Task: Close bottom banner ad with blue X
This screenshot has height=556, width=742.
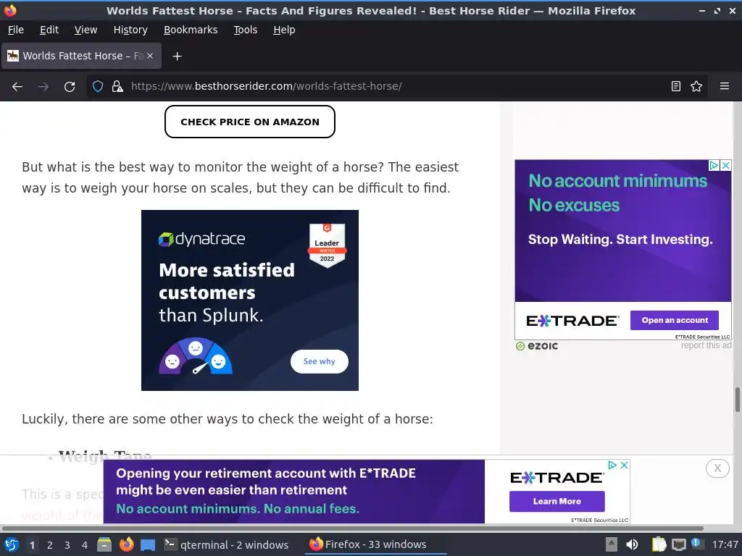Action: click(x=624, y=466)
